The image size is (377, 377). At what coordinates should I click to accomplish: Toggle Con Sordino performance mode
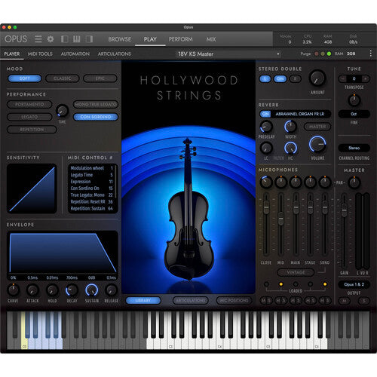pos(96,117)
